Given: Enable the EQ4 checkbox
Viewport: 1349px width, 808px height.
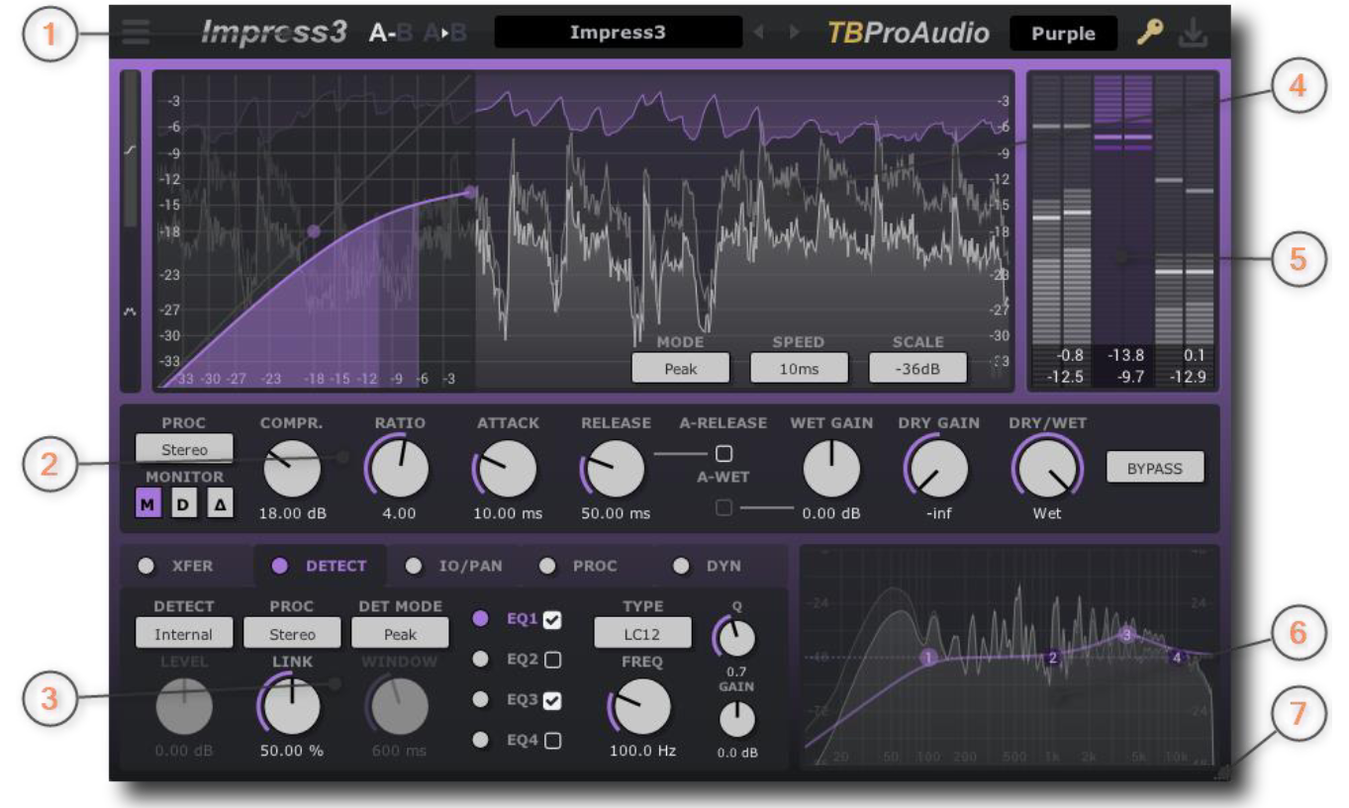Looking at the screenshot, I should 552,740.
